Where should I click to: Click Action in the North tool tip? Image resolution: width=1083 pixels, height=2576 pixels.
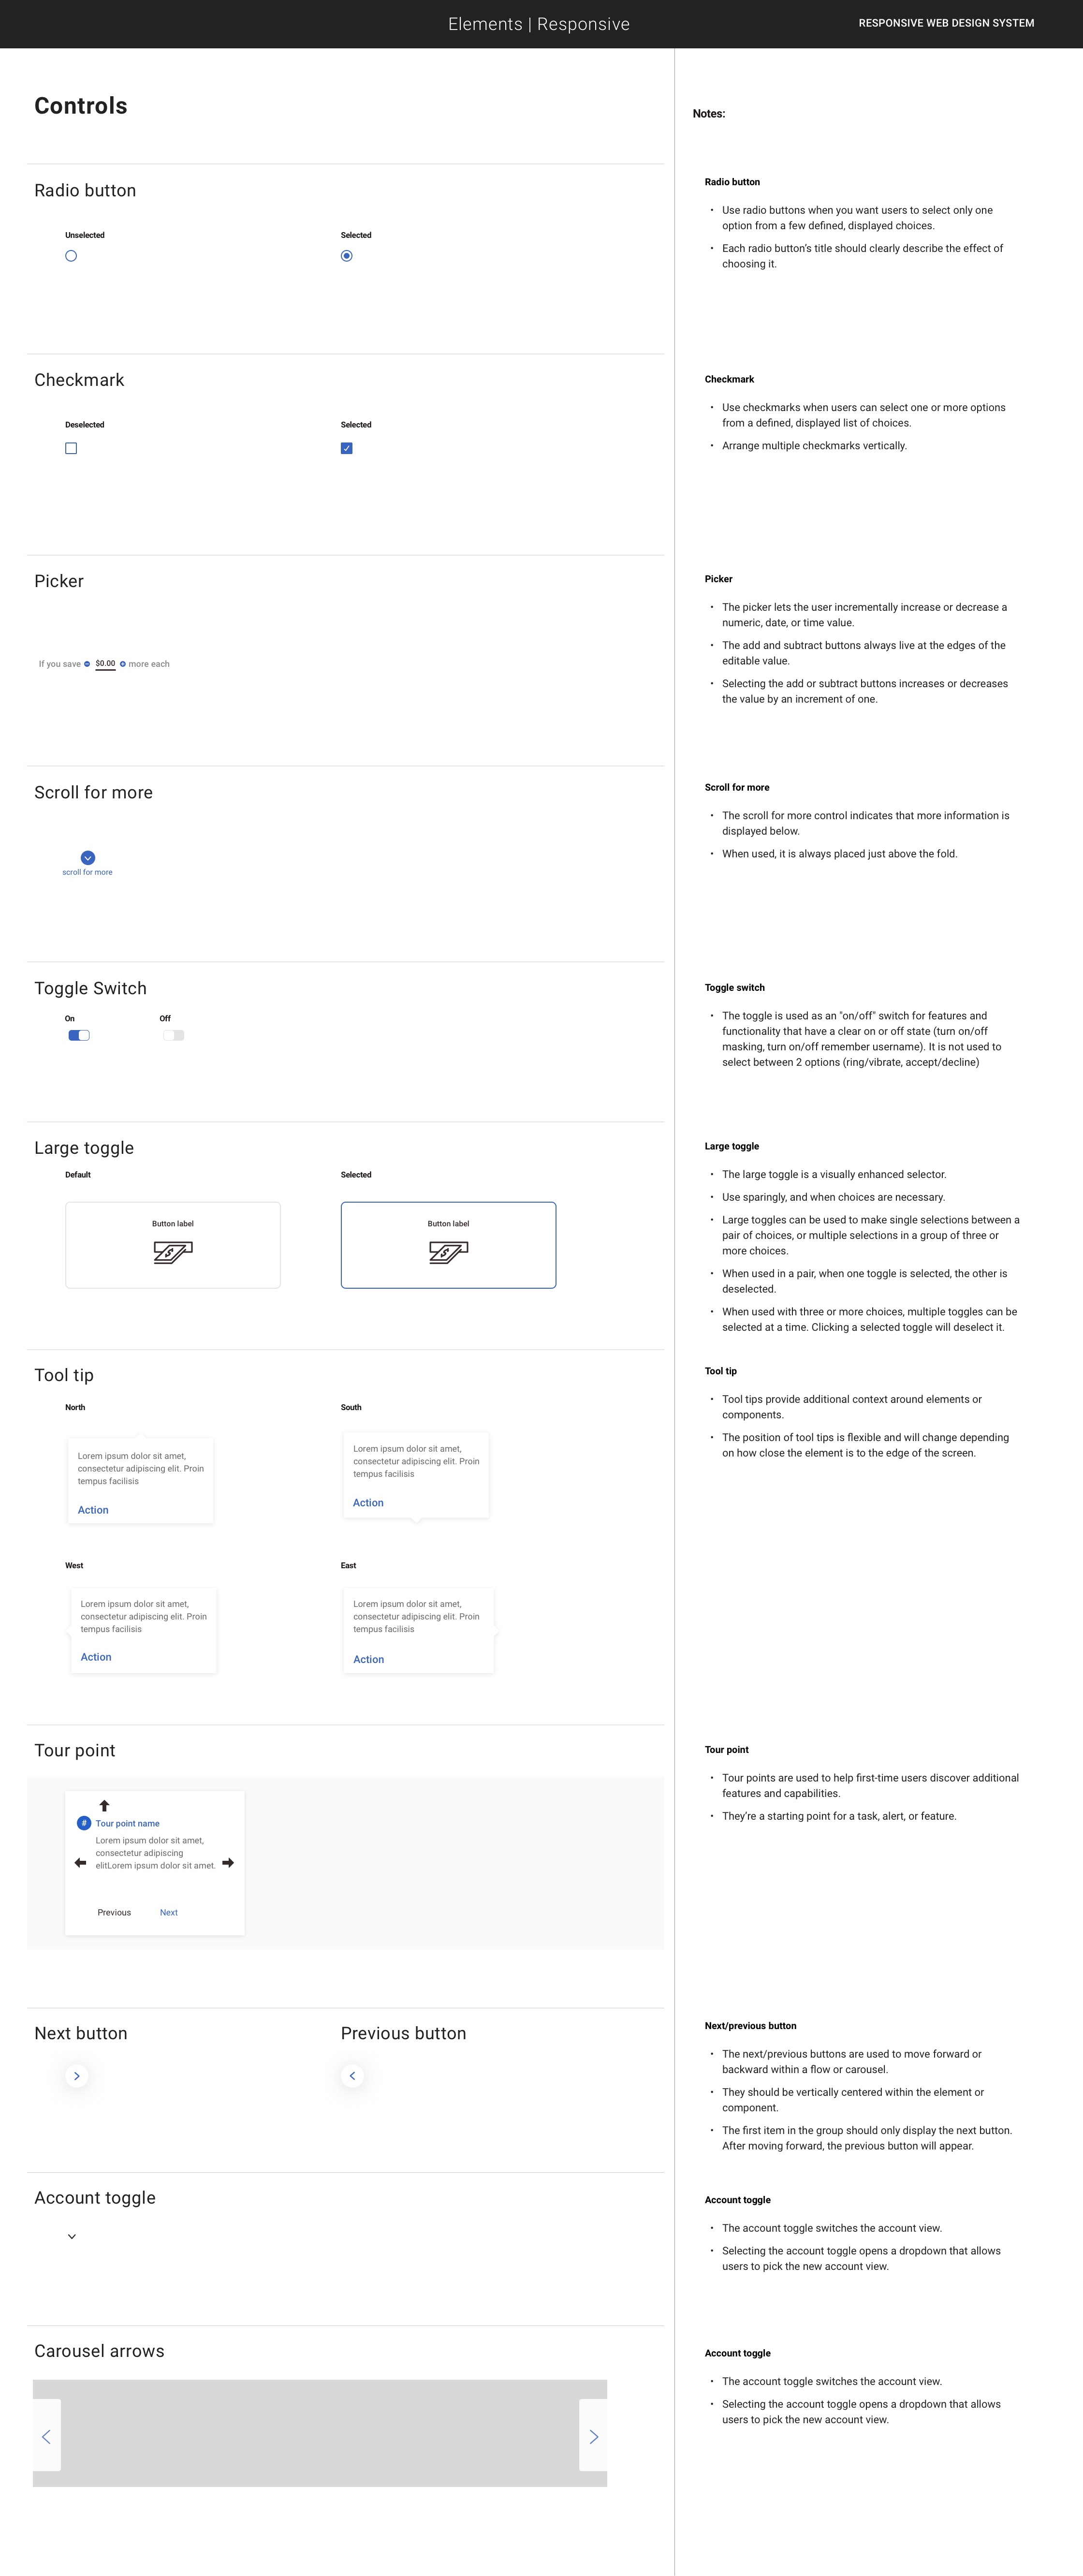click(x=93, y=1510)
